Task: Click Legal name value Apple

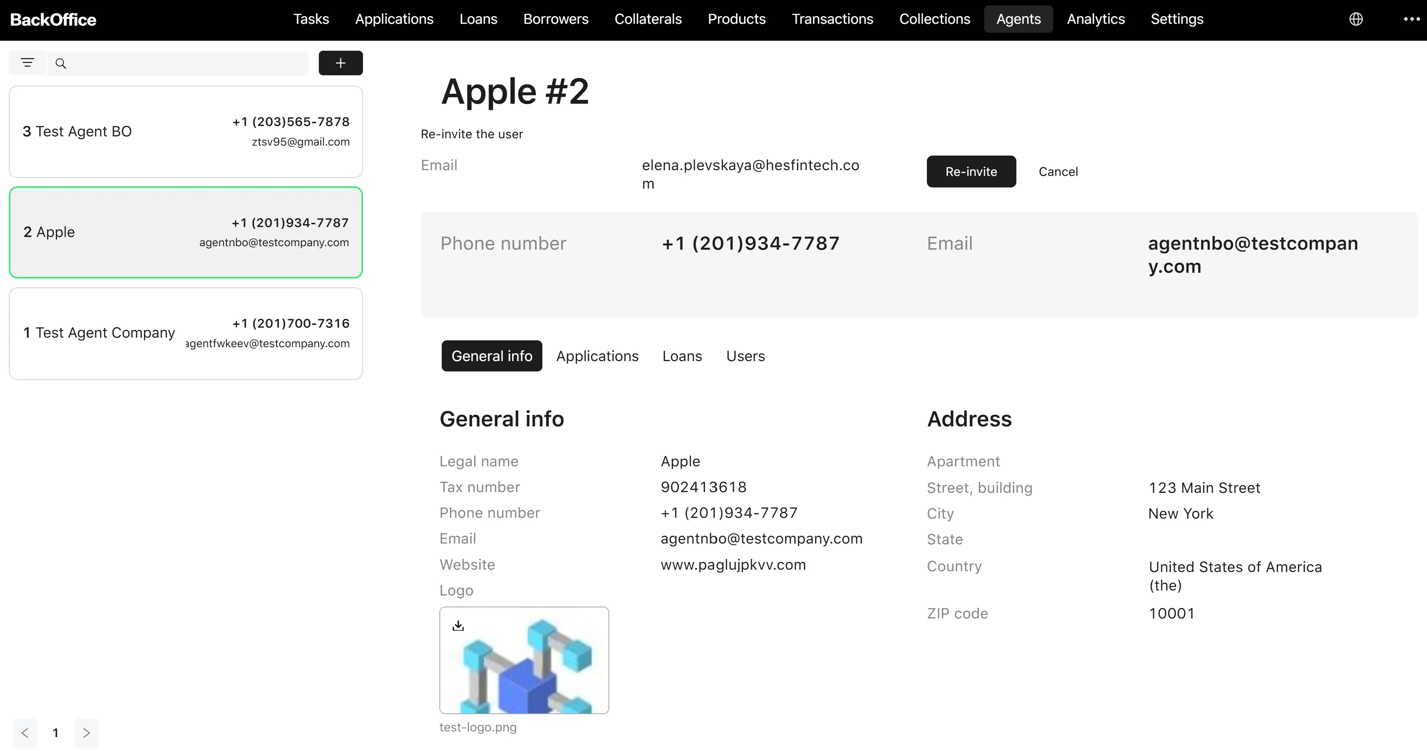Action: click(x=680, y=461)
